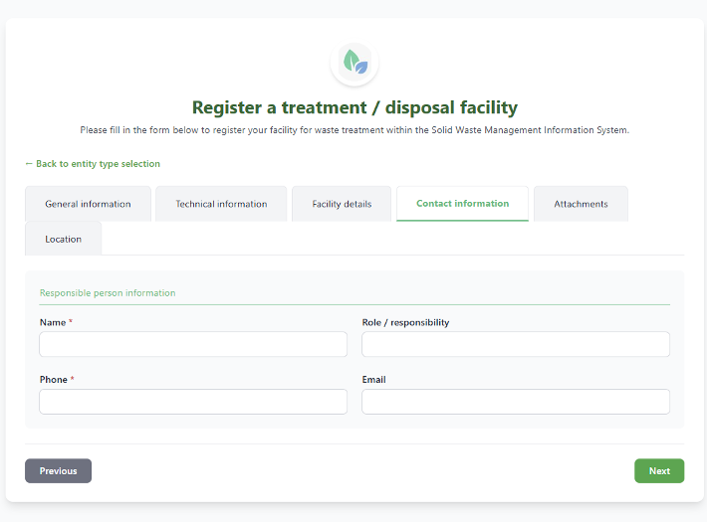
Task: Open the Attachments tab
Action: click(581, 204)
